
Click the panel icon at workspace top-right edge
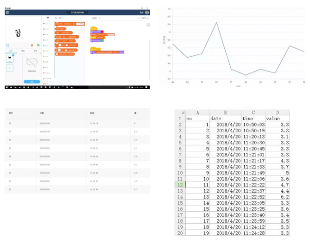coord(148,25)
